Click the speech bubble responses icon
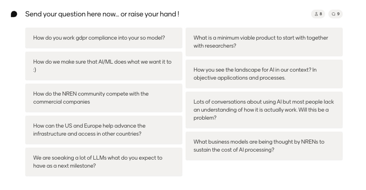Viewport: 366px width, 190px height. (333, 14)
